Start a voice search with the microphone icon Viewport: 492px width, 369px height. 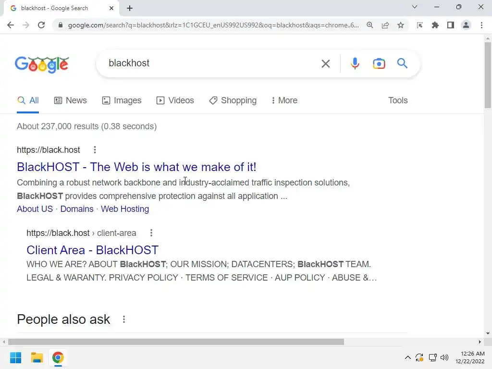click(x=355, y=63)
